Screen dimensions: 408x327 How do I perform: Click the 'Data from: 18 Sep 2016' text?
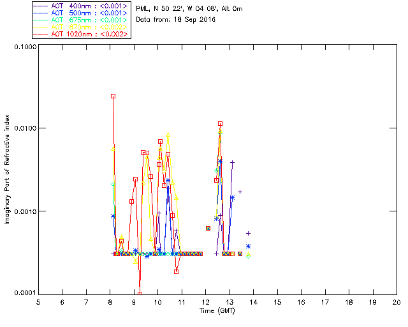coord(176,20)
